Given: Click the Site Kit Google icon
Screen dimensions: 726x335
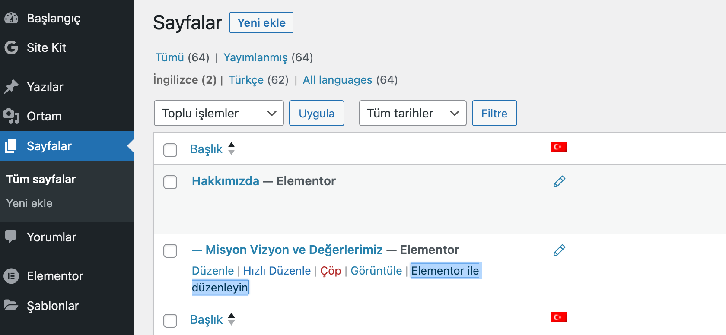Looking at the screenshot, I should click(x=10, y=47).
